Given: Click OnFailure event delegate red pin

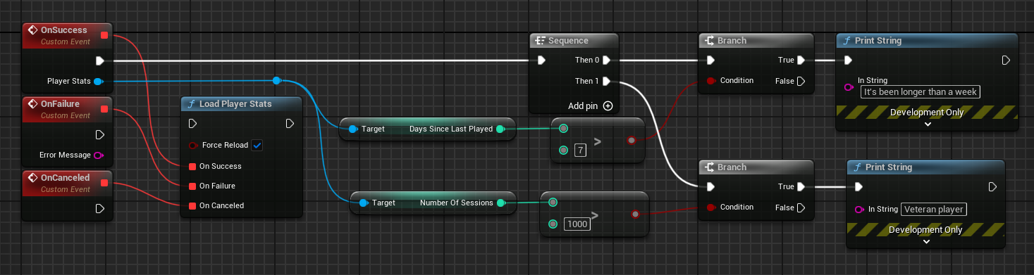Looking at the screenshot, I should (104, 109).
